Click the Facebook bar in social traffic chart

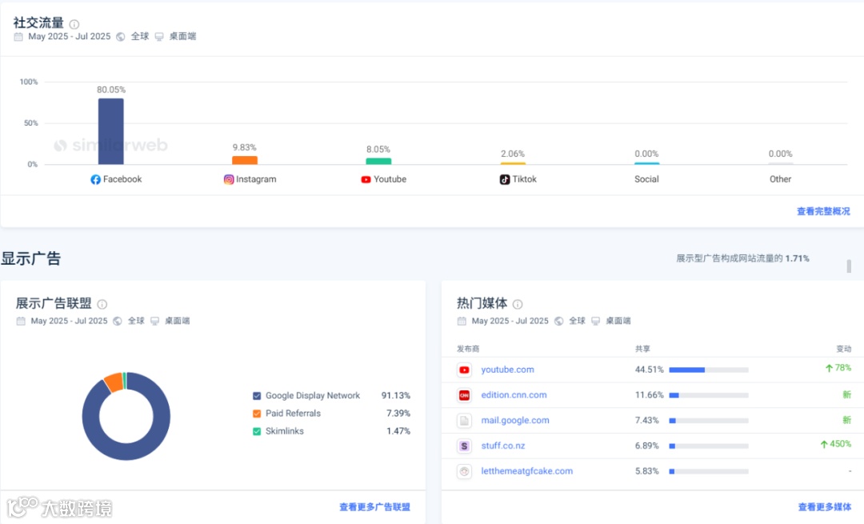(110, 132)
